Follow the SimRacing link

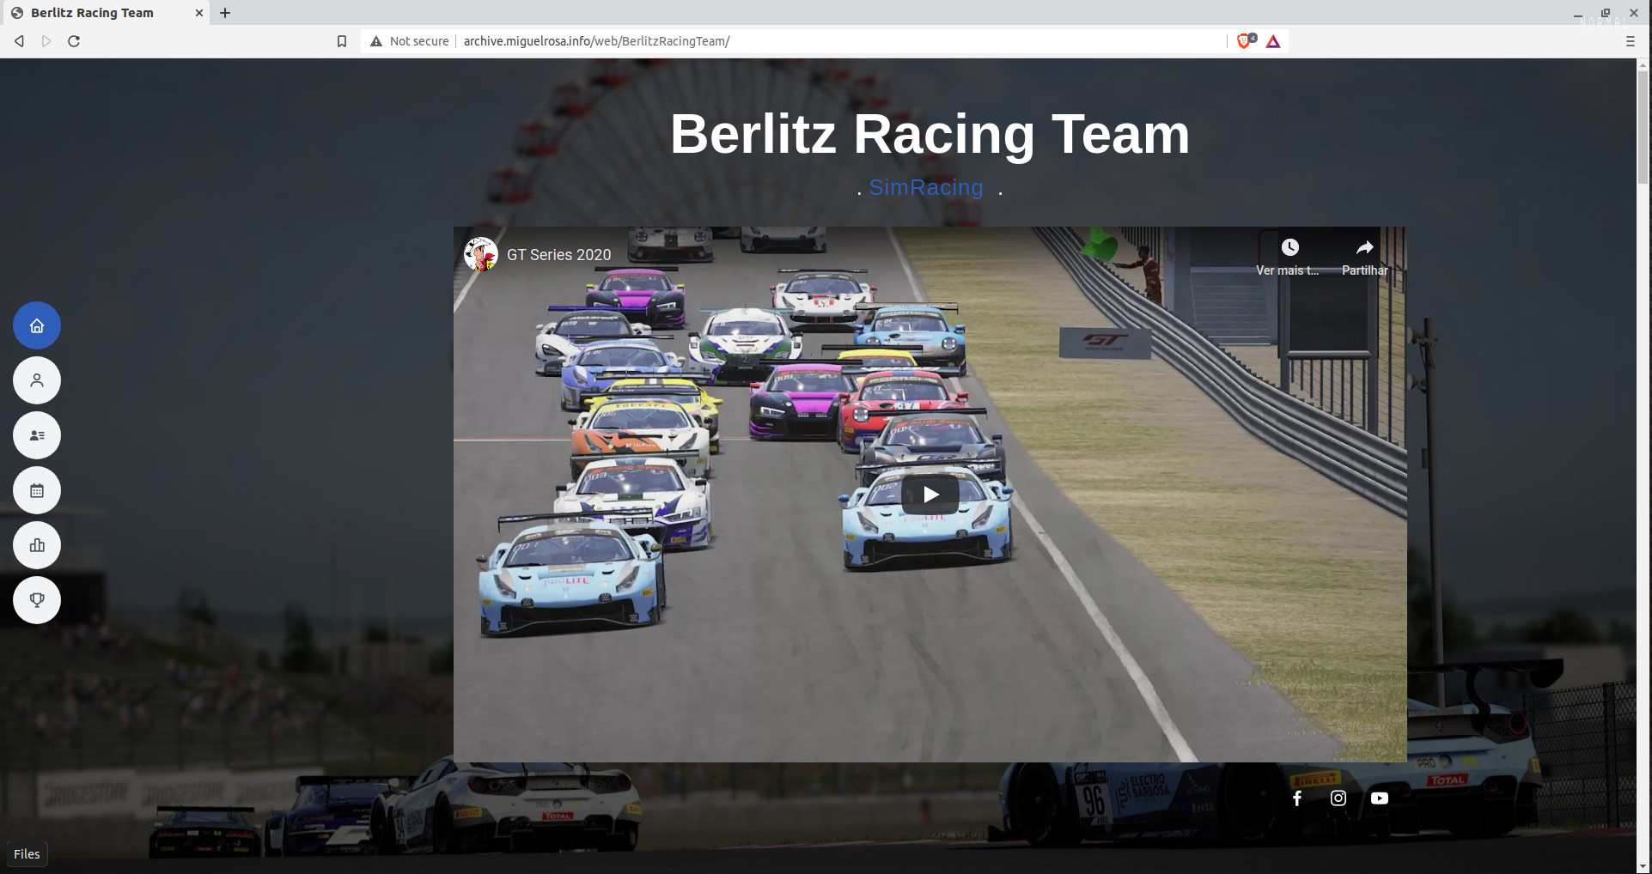[x=925, y=187]
